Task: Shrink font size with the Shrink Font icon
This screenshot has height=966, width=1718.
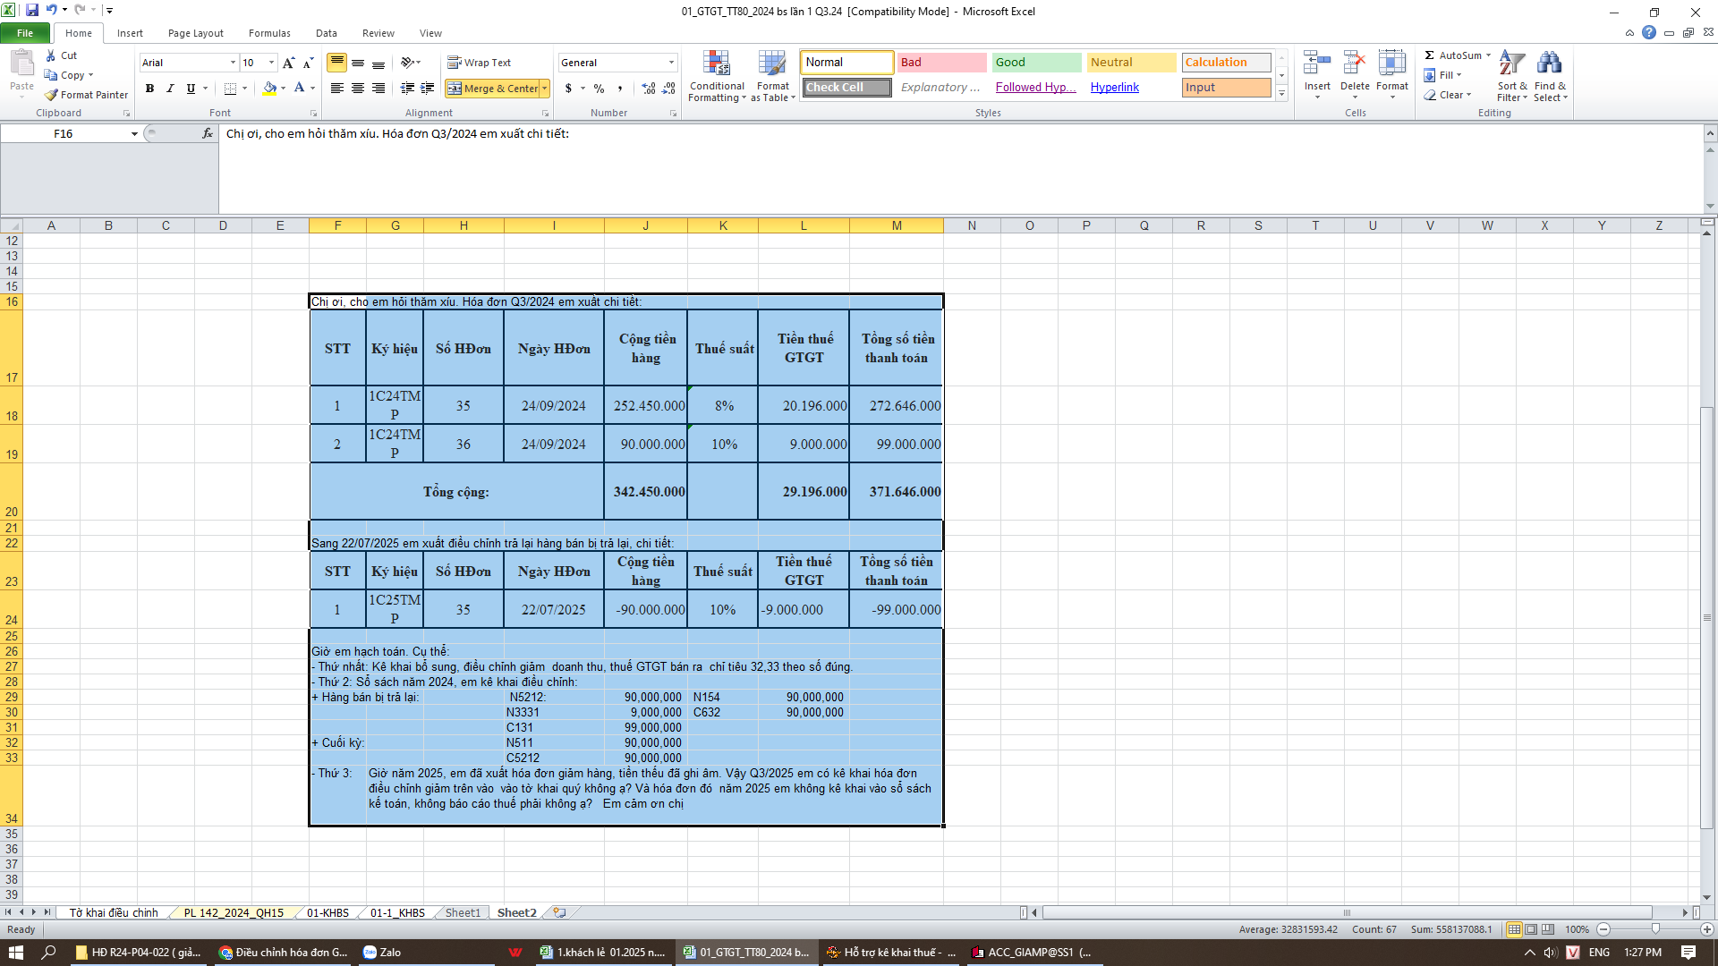Action: [x=308, y=63]
